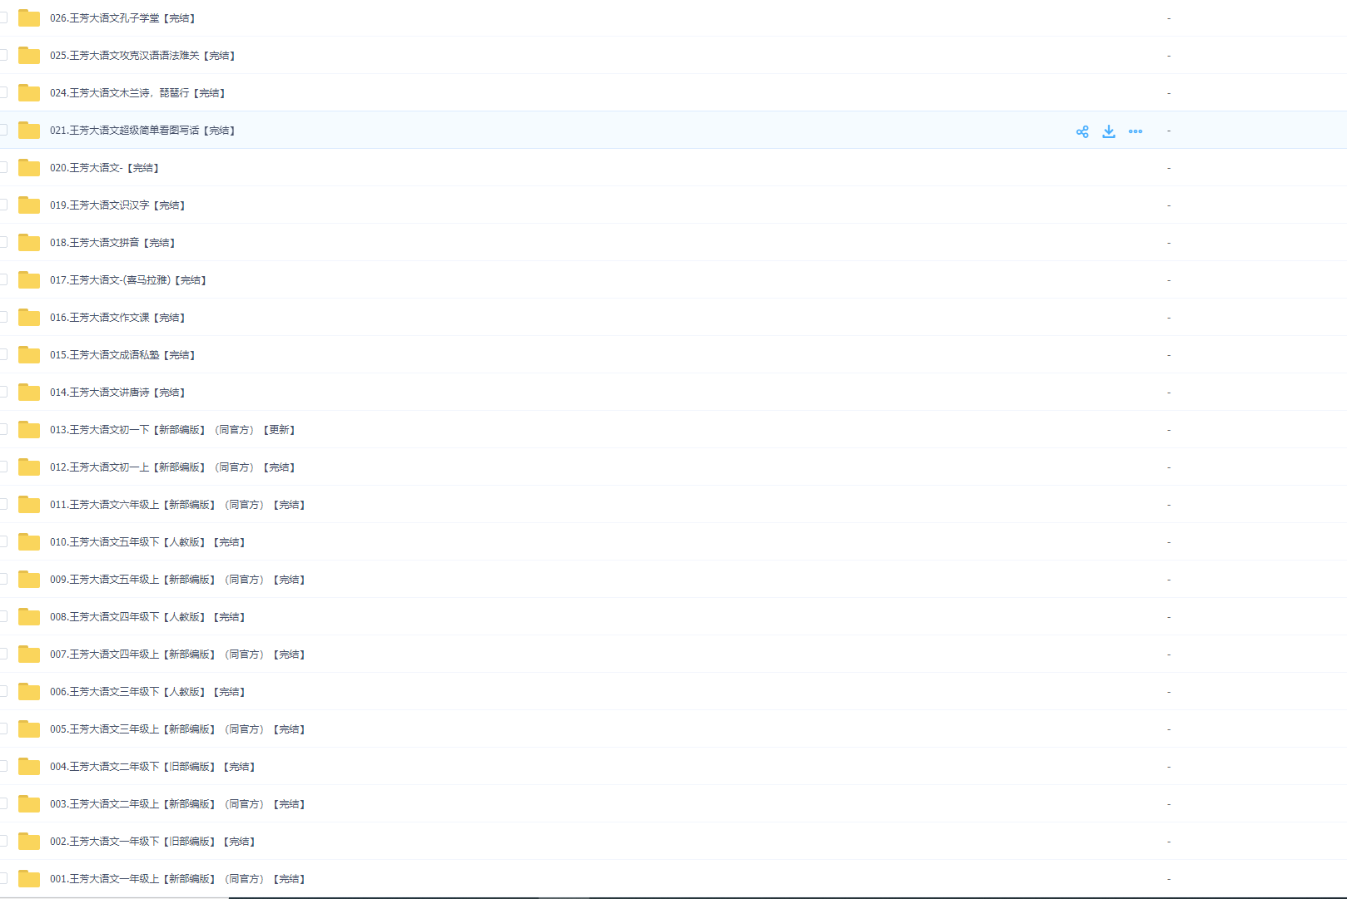This screenshot has width=1347, height=899.
Task: Select 013.王芳大语文初一下【更新】 name
Action: pos(172,429)
